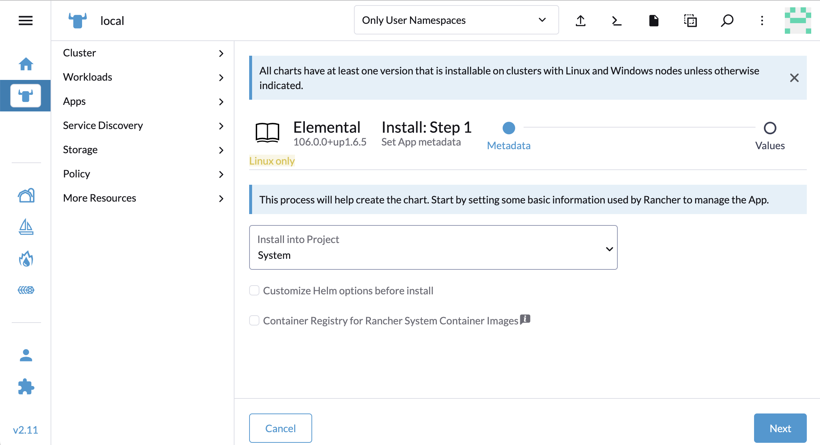Go to Home via house icon
The height and width of the screenshot is (445, 820).
click(26, 64)
